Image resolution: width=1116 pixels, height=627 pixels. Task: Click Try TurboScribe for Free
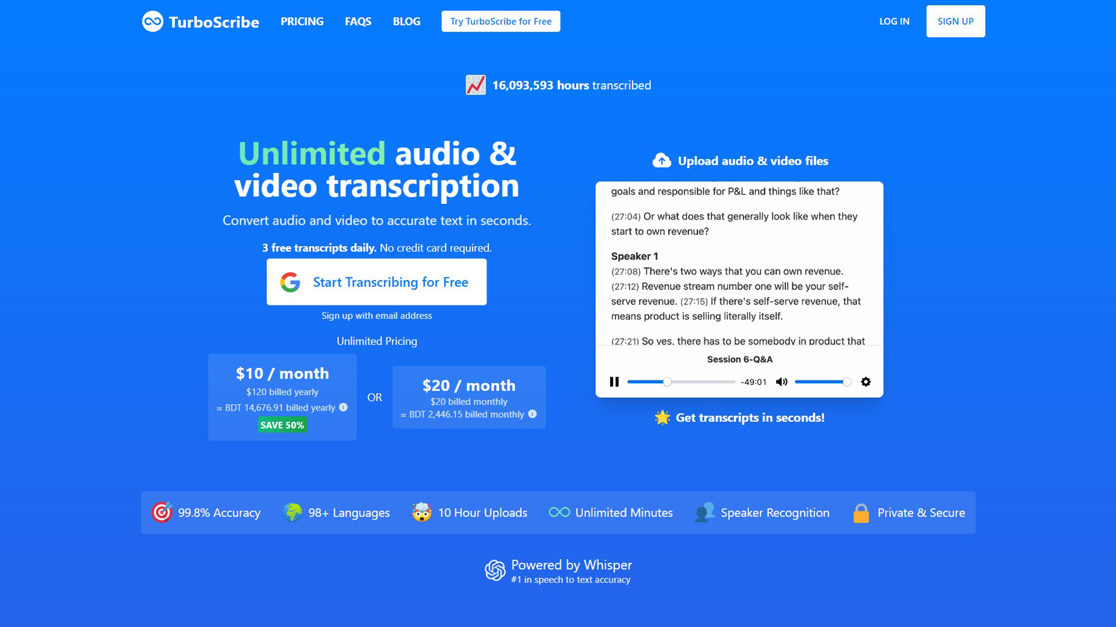[x=500, y=21]
